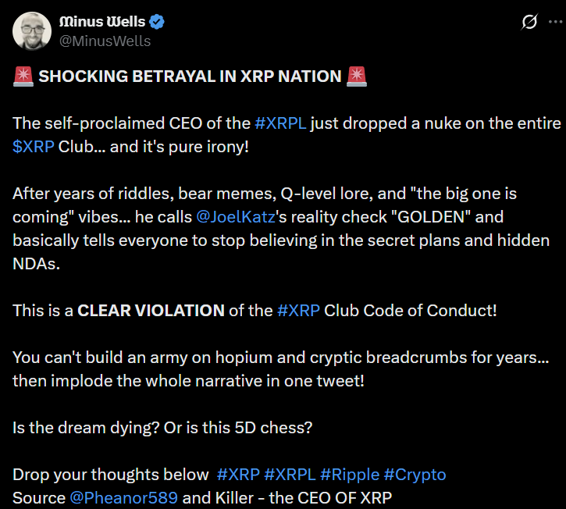Click the Minus Wells display name
The image size is (566, 509).
(101, 22)
